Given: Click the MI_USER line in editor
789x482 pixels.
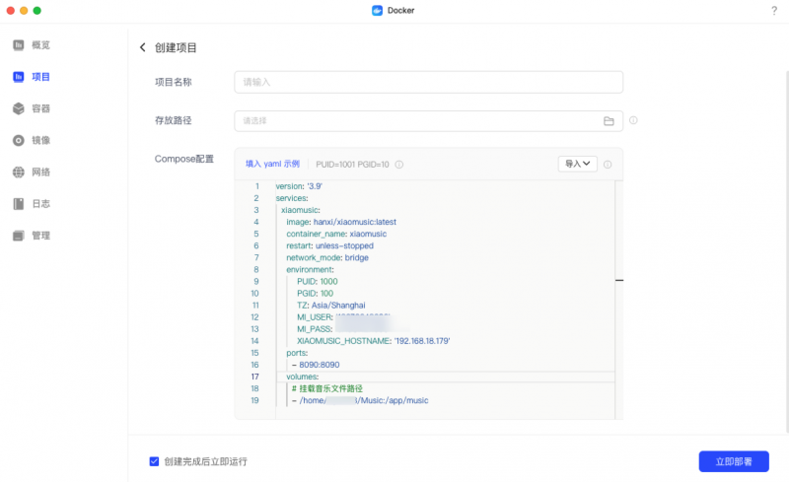Looking at the screenshot, I should pyautogui.click(x=343, y=317).
